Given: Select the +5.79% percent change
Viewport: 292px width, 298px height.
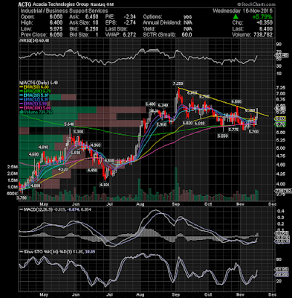Looking at the screenshot, I should pyautogui.click(x=262, y=17).
